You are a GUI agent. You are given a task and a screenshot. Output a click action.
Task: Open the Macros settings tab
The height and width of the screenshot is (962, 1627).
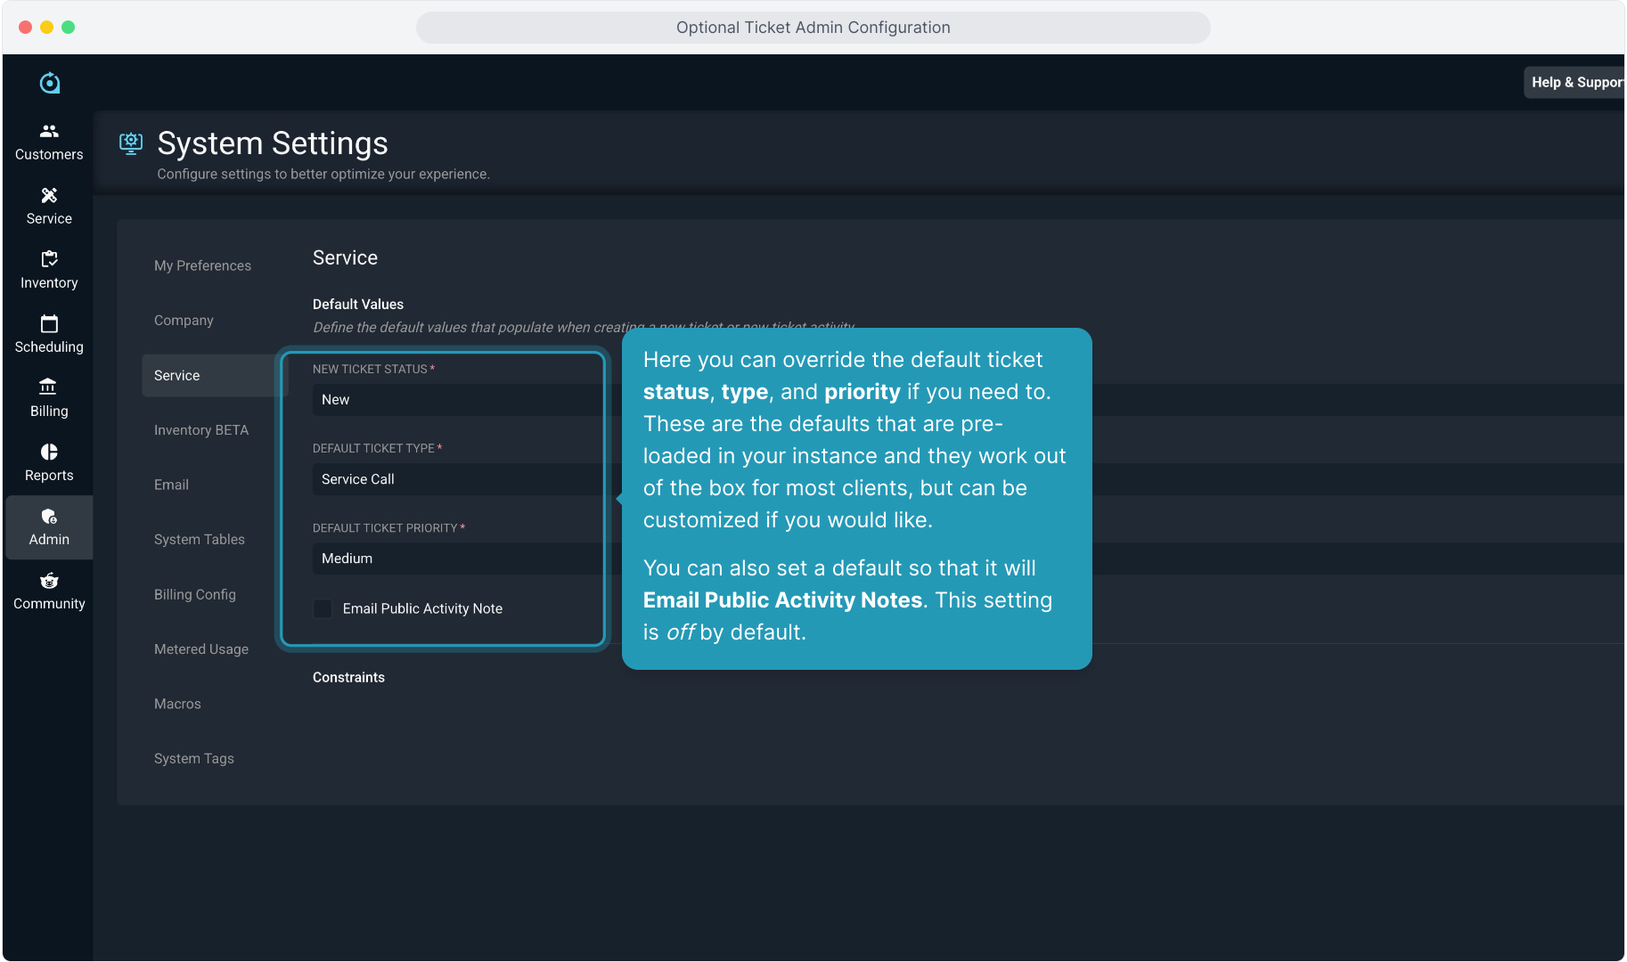[x=177, y=704]
